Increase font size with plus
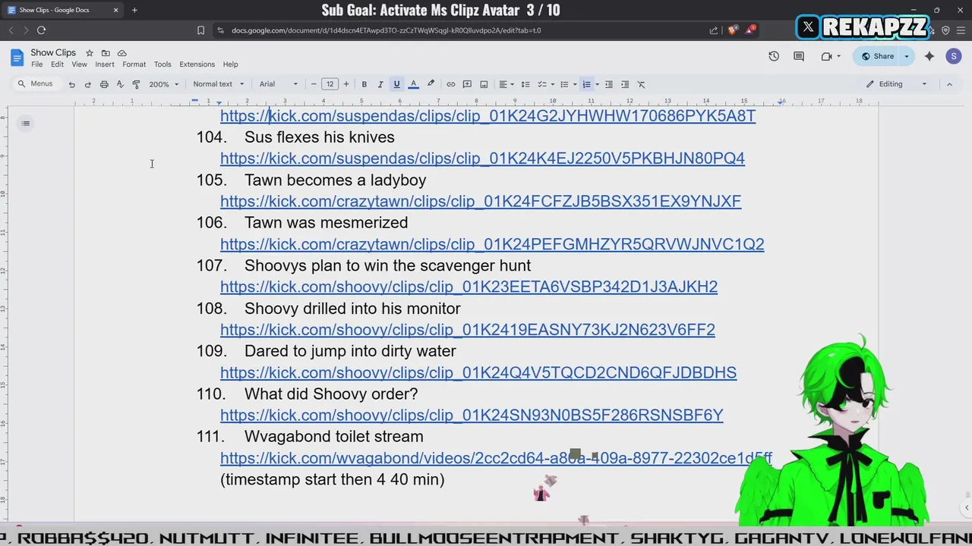The width and height of the screenshot is (972, 546). pos(346,84)
